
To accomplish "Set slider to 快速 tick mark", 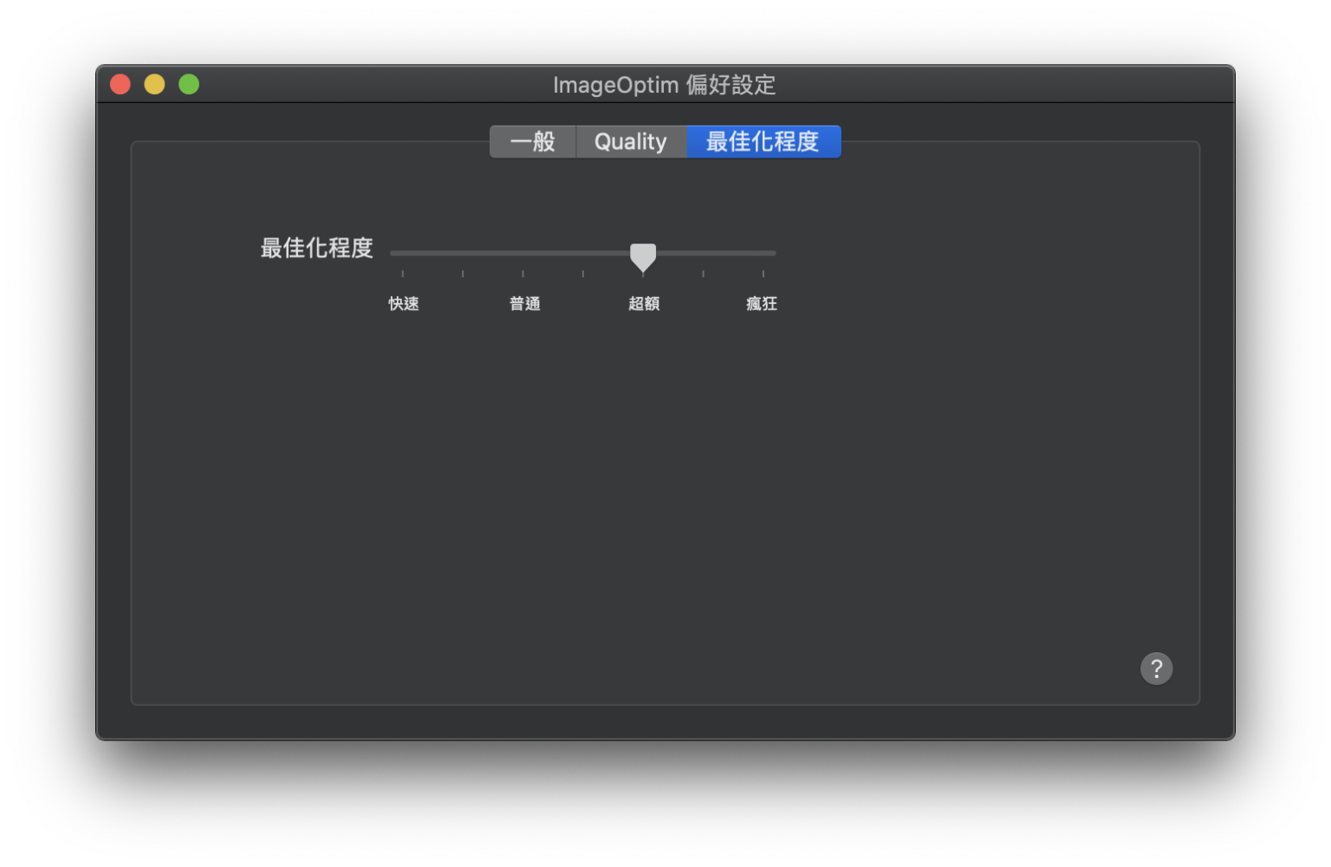I will tap(403, 274).
